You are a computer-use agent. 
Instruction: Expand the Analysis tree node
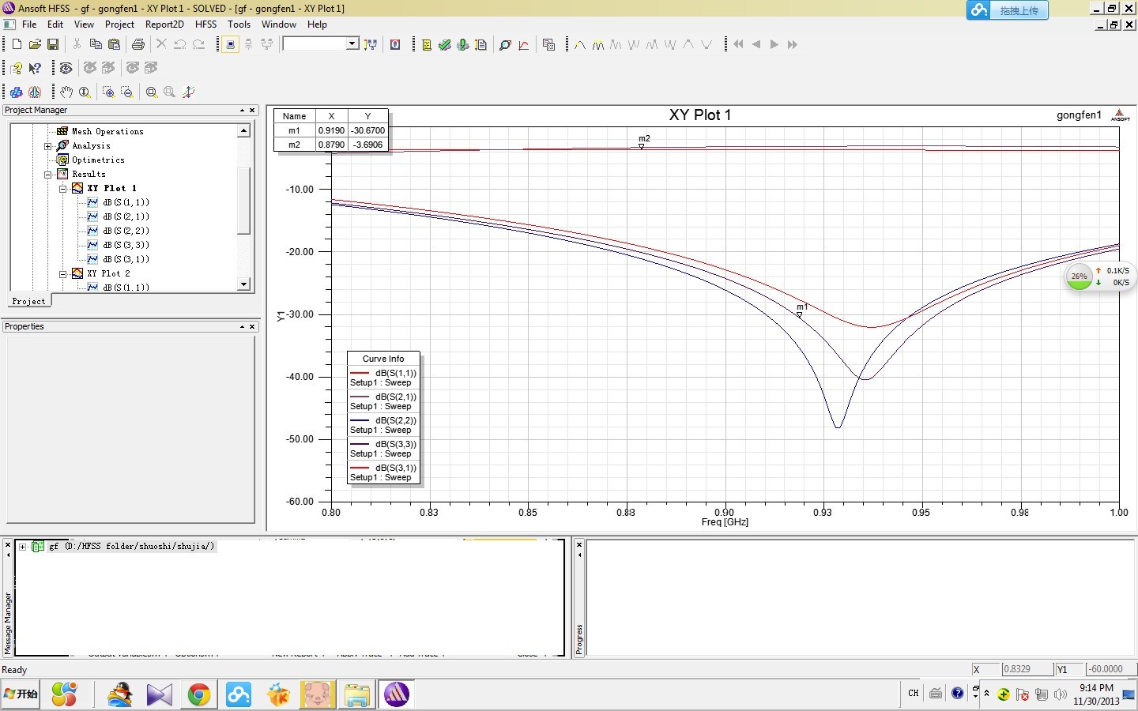click(x=48, y=145)
